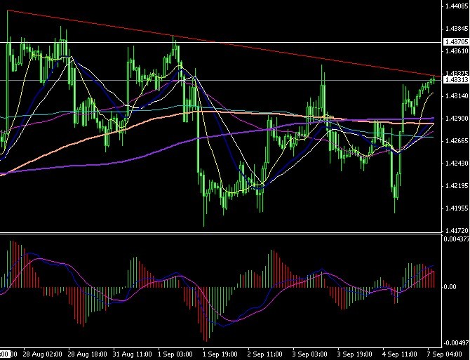Image resolution: width=470 pixels, height=360 pixels.
Task: Click the 2 Sep 11:00 time label
Action: point(265,354)
